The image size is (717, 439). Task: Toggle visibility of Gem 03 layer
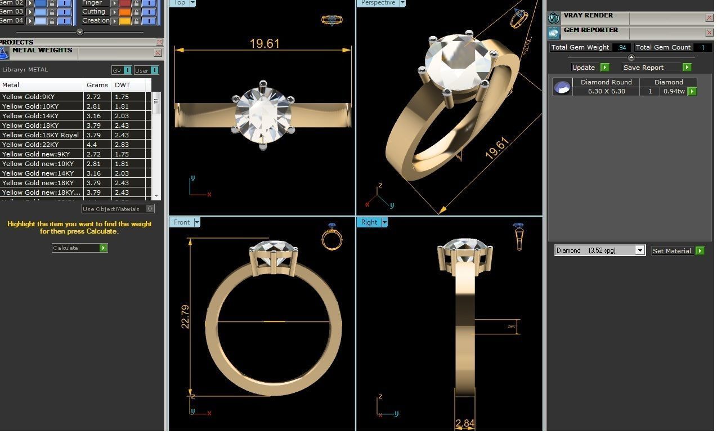tap(65, 12)
